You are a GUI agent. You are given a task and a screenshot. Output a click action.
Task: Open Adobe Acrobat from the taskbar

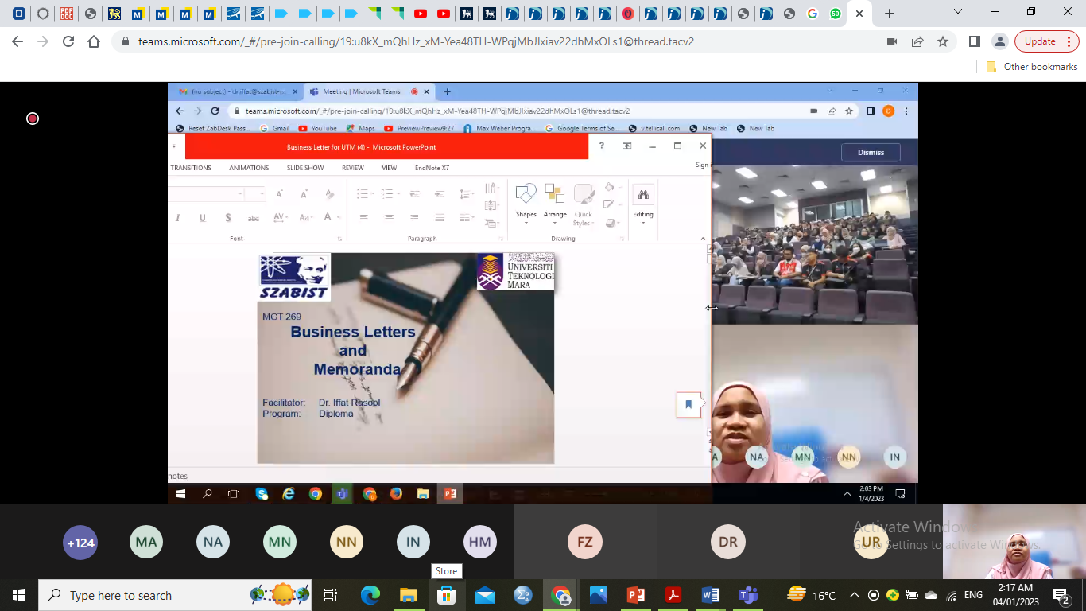(x=673, y=595)
